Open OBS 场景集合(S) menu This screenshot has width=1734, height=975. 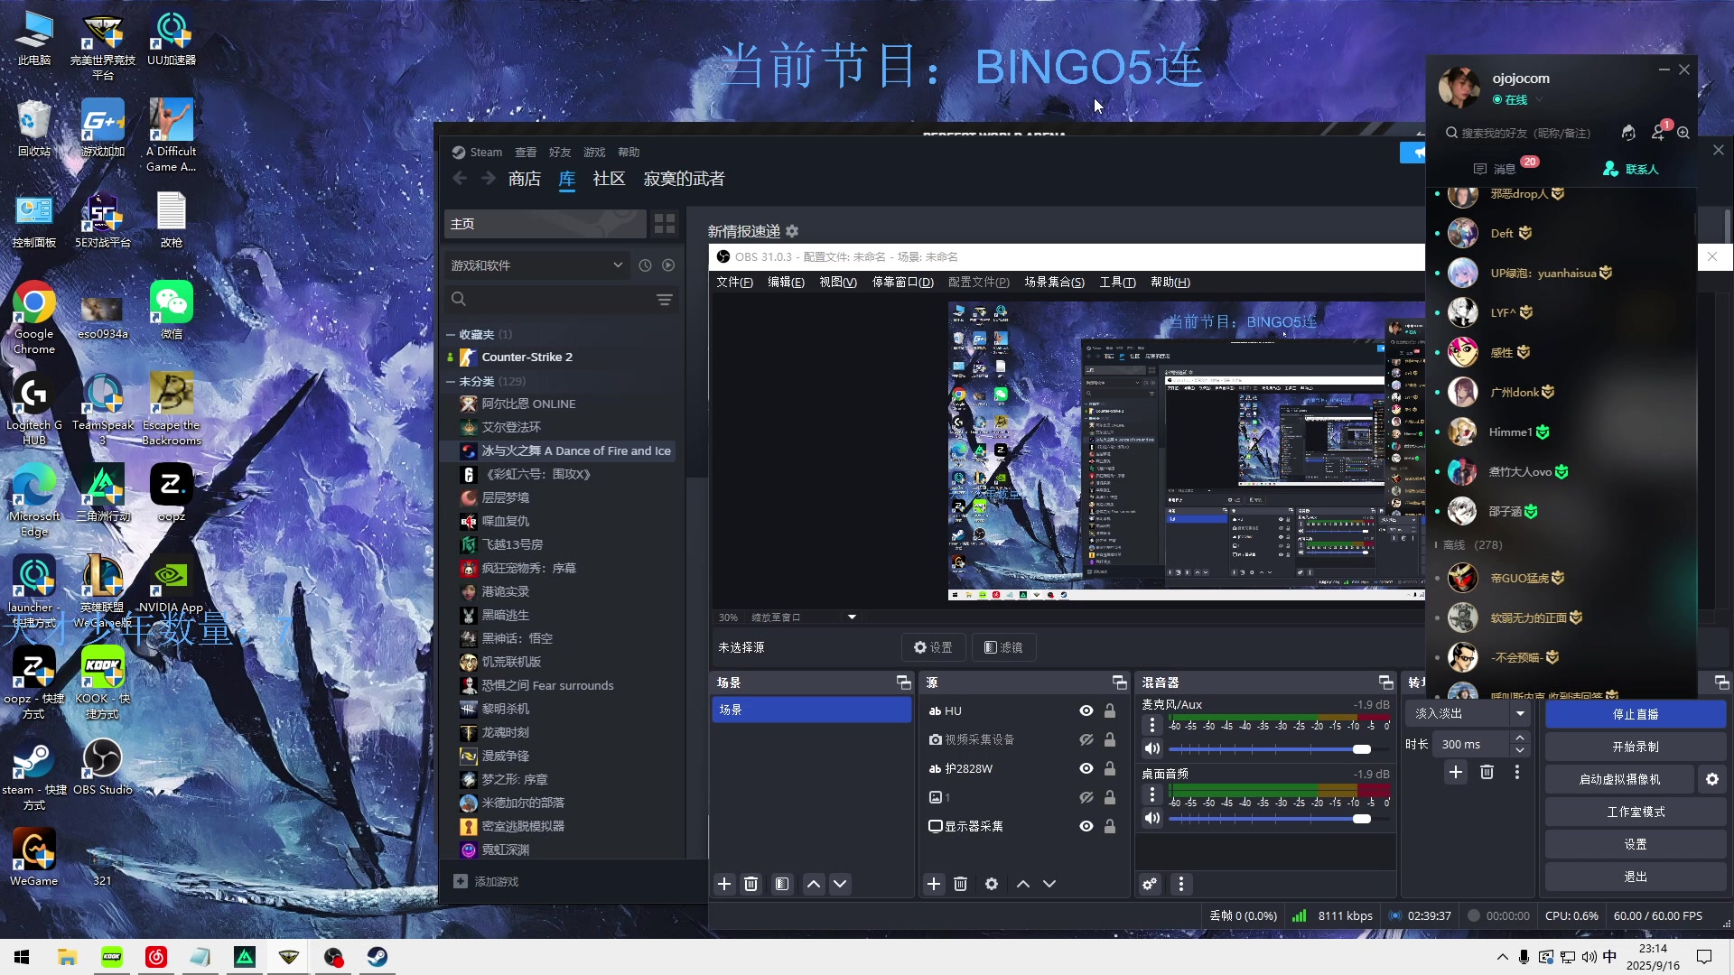[x=1054, y=282]
